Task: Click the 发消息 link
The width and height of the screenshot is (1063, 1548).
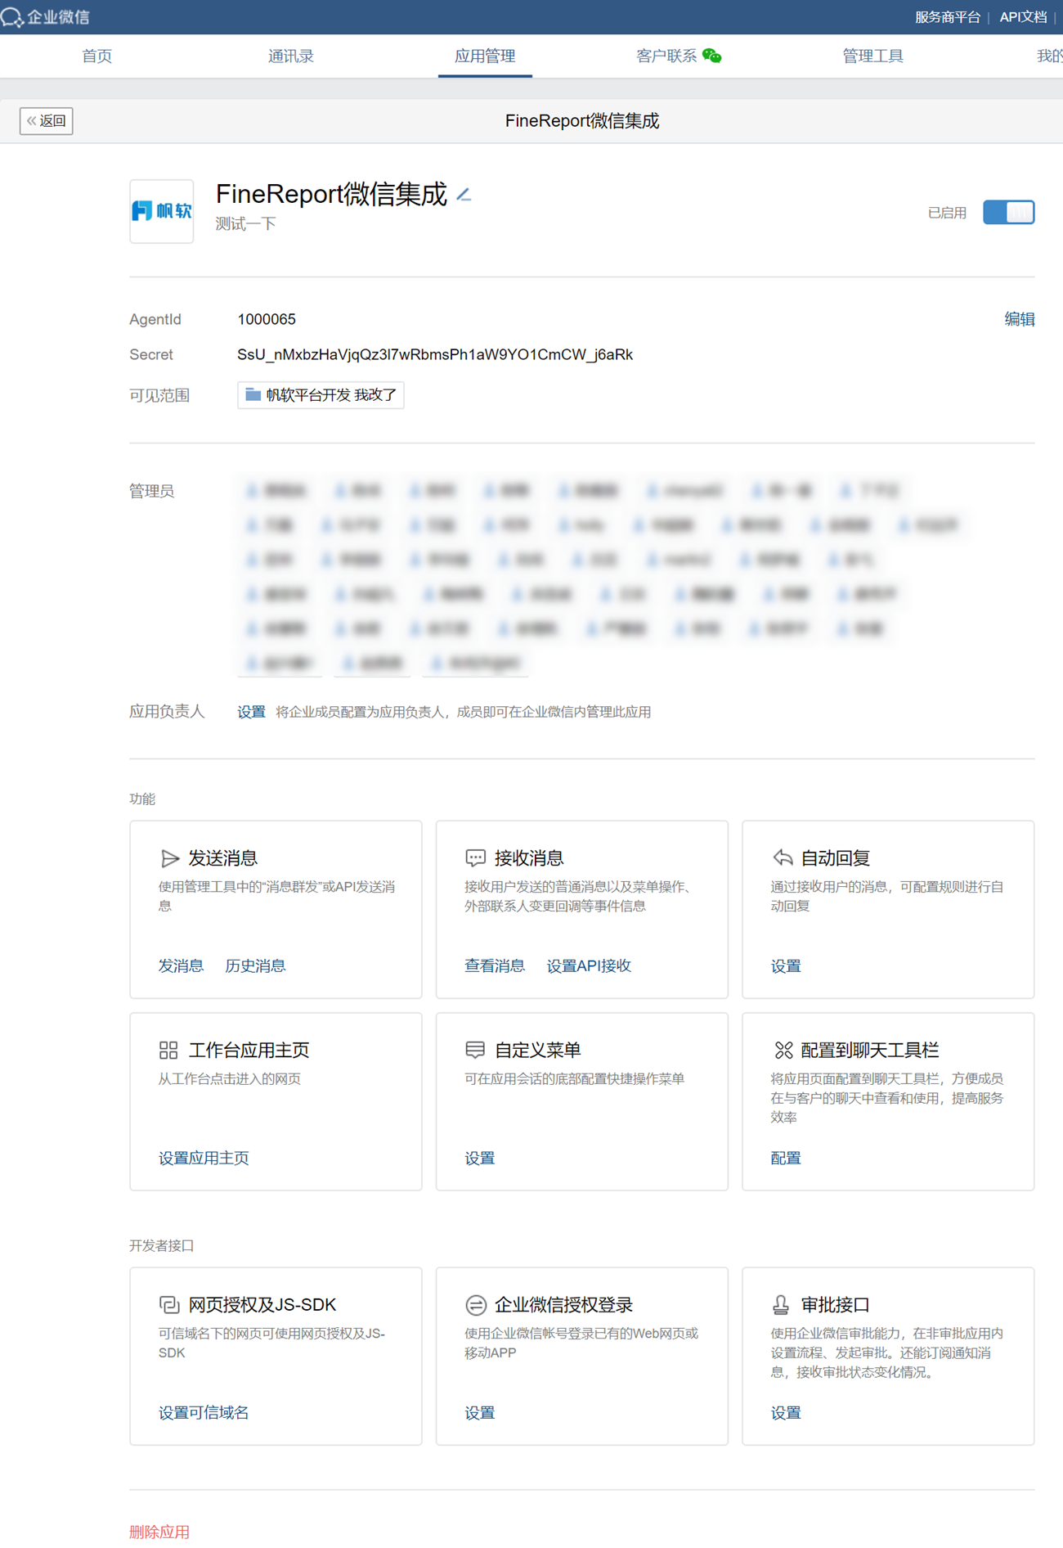Action: 181,965
